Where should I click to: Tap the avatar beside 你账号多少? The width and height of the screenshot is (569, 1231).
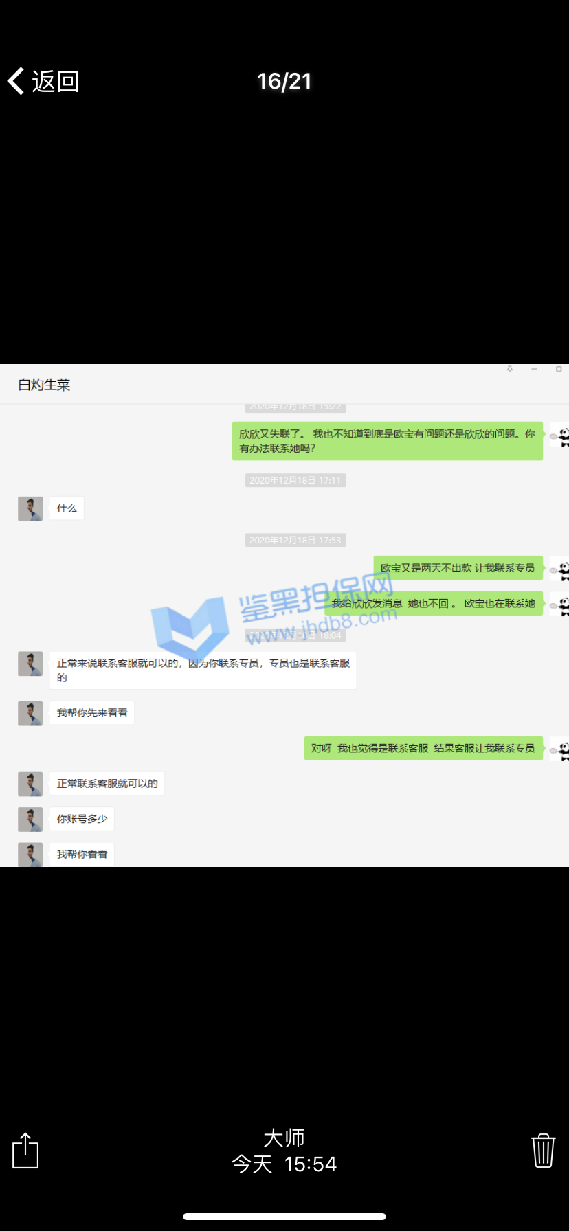pos(30,819)
